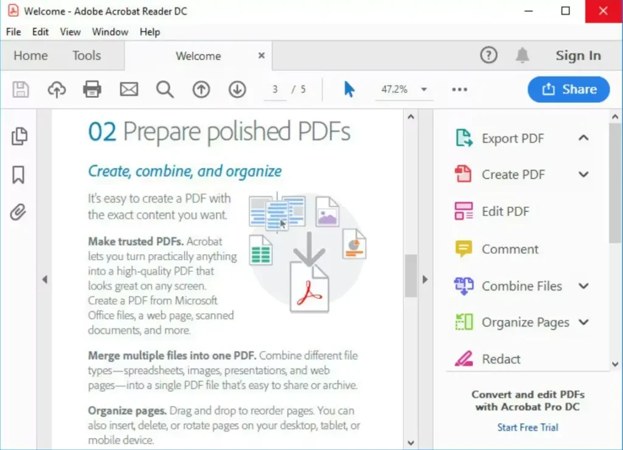Open the Print dialog from the toolbar
Image resolution: width=623 pixels, height=450 pixels.
pyautogui.click(x=92, y=89)
